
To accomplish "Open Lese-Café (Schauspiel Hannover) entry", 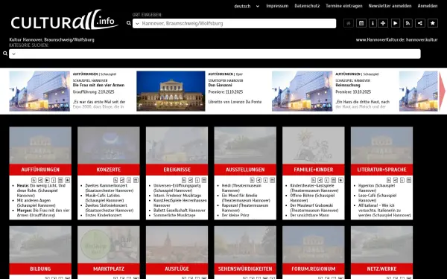I will click(x=377, y=198).
